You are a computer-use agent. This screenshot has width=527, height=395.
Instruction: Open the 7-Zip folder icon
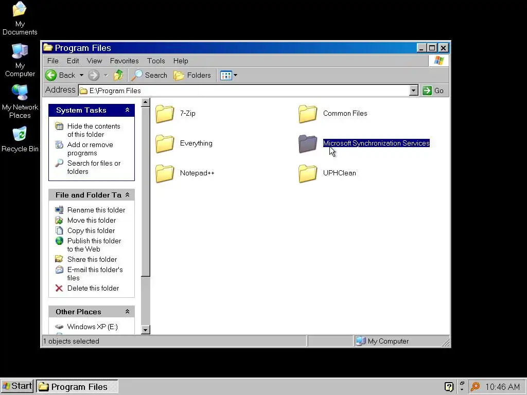point(165,114)
